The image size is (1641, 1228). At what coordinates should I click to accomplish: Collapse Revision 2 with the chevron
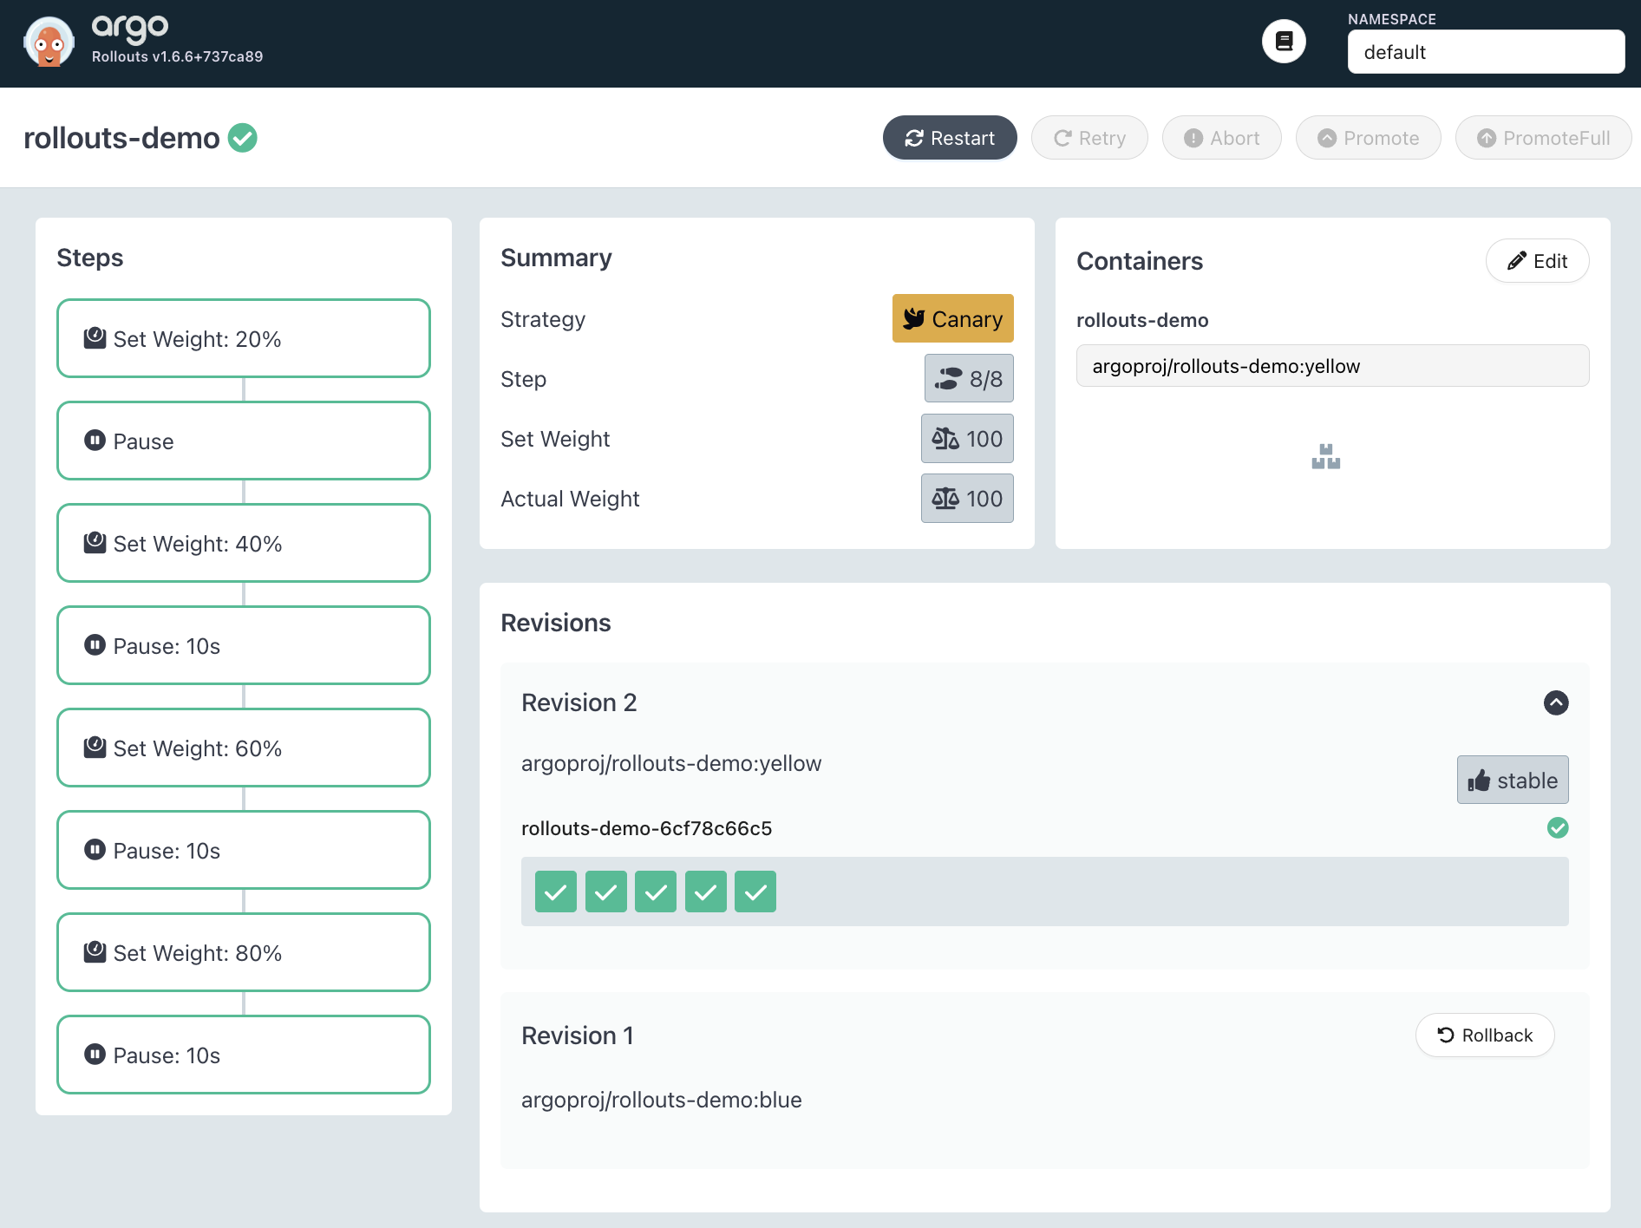(1556, 702)
